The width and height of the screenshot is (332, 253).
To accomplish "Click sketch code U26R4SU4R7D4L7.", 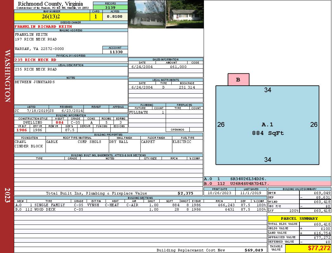I will [x=250, y=183].
